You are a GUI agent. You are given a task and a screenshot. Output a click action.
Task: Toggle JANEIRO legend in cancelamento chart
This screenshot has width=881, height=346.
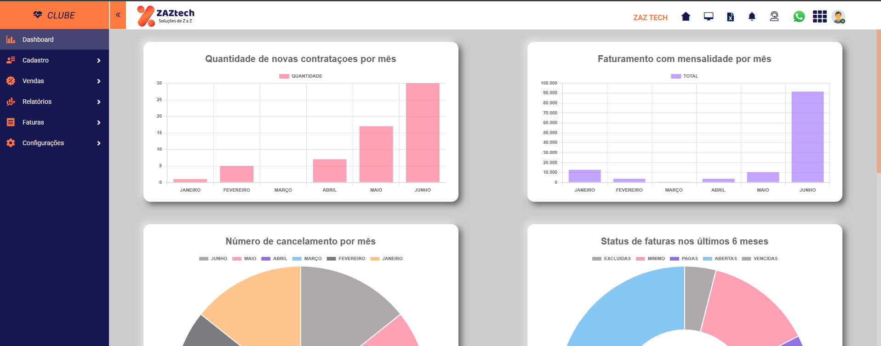pyautogui.click(x=386, y=259)
